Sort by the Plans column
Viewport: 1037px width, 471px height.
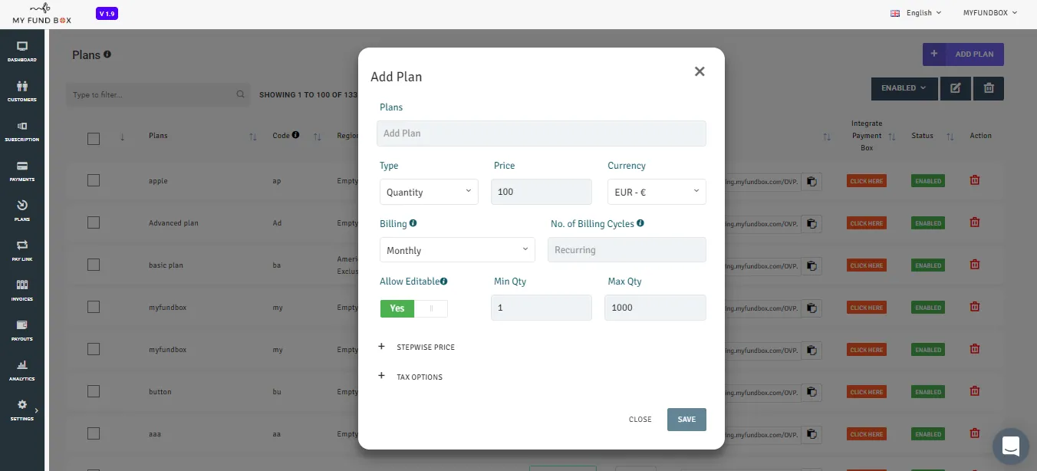tap(252, 137)
